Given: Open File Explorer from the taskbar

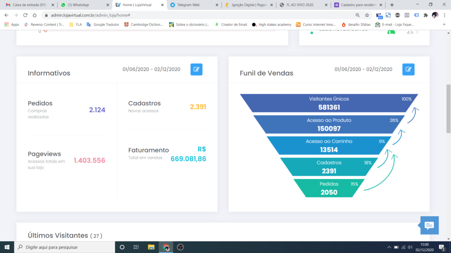Looking at the screenshot, I should pyautogui.click(x=151, y=247).
